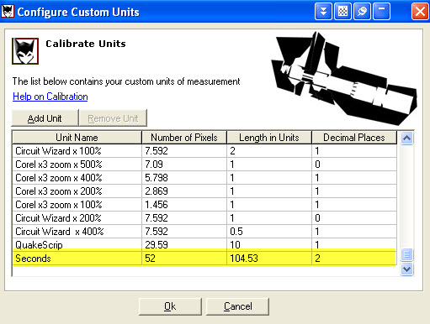
Task: Sort by the Unit Name column header
Action: point(77,138)
